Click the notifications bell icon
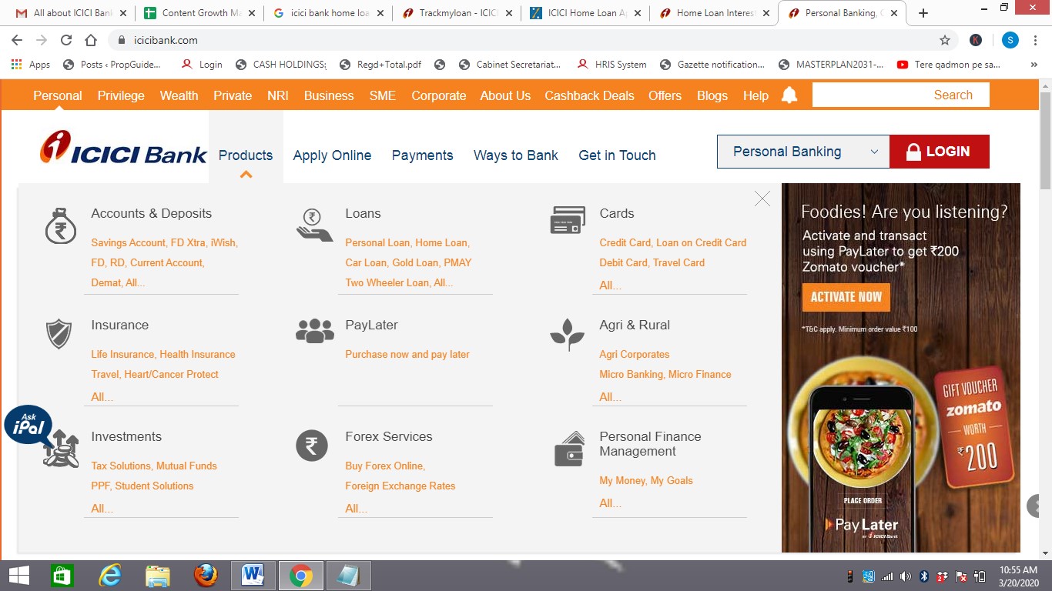The height and width of the screenshot is (591, 1052). pos(789,95)
